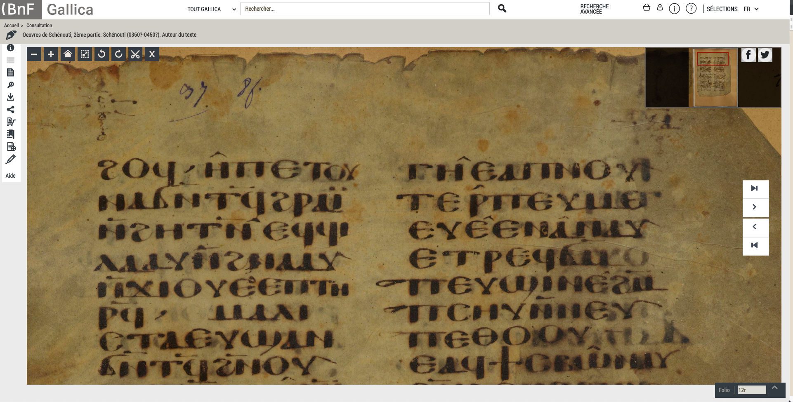The height and width of the screenshot is (402, 793).
Task: Open RECHERCHE AVANCÉE
Action: click(594, 9)
